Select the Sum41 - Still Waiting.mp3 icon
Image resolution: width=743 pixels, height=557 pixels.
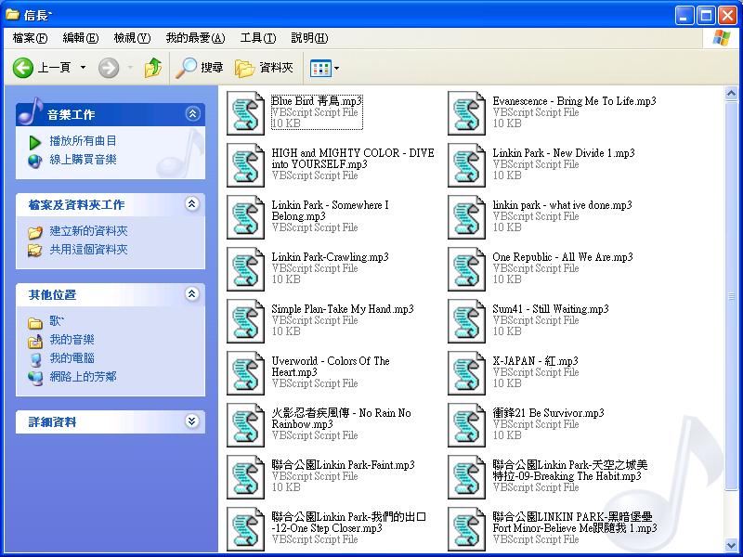467,319
